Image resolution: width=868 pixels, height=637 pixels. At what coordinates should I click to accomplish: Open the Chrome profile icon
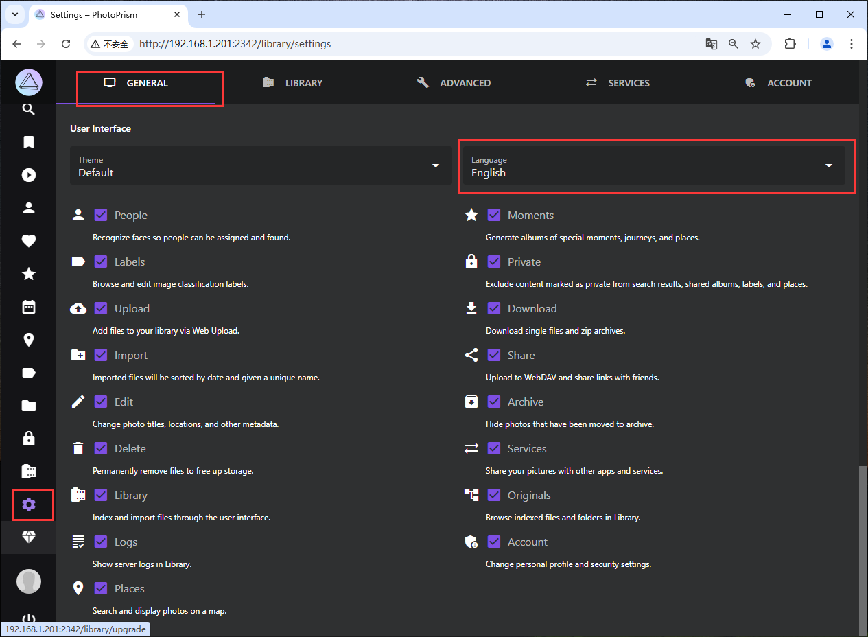[x=827, y=44]
